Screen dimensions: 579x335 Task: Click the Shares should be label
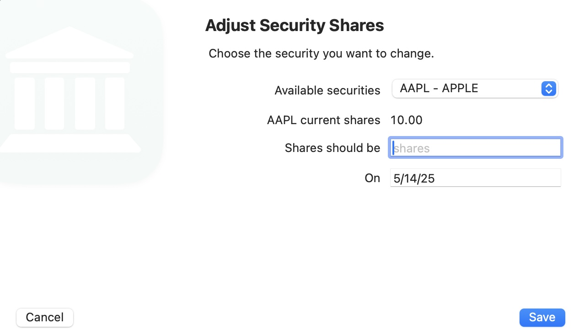(x=332, y=148)
